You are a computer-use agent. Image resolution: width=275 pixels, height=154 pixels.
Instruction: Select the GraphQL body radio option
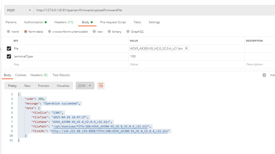pos(128,32)
